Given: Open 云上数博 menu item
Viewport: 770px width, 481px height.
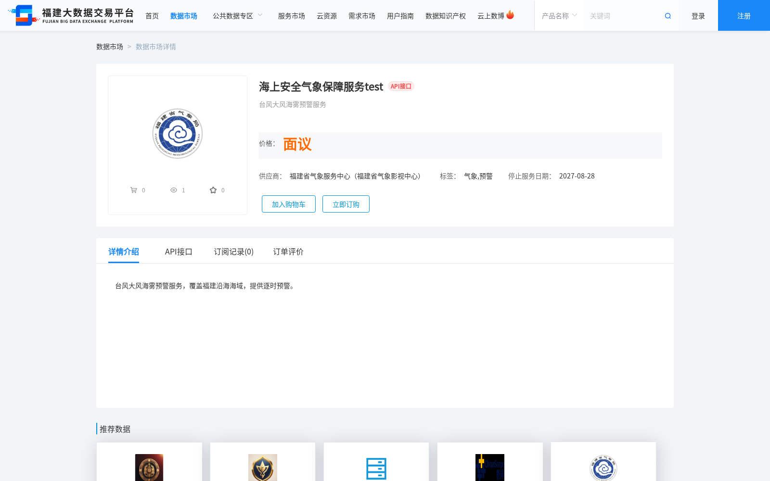Looking at the screenshot, I should pyautogui.click(x=491, y=16).
